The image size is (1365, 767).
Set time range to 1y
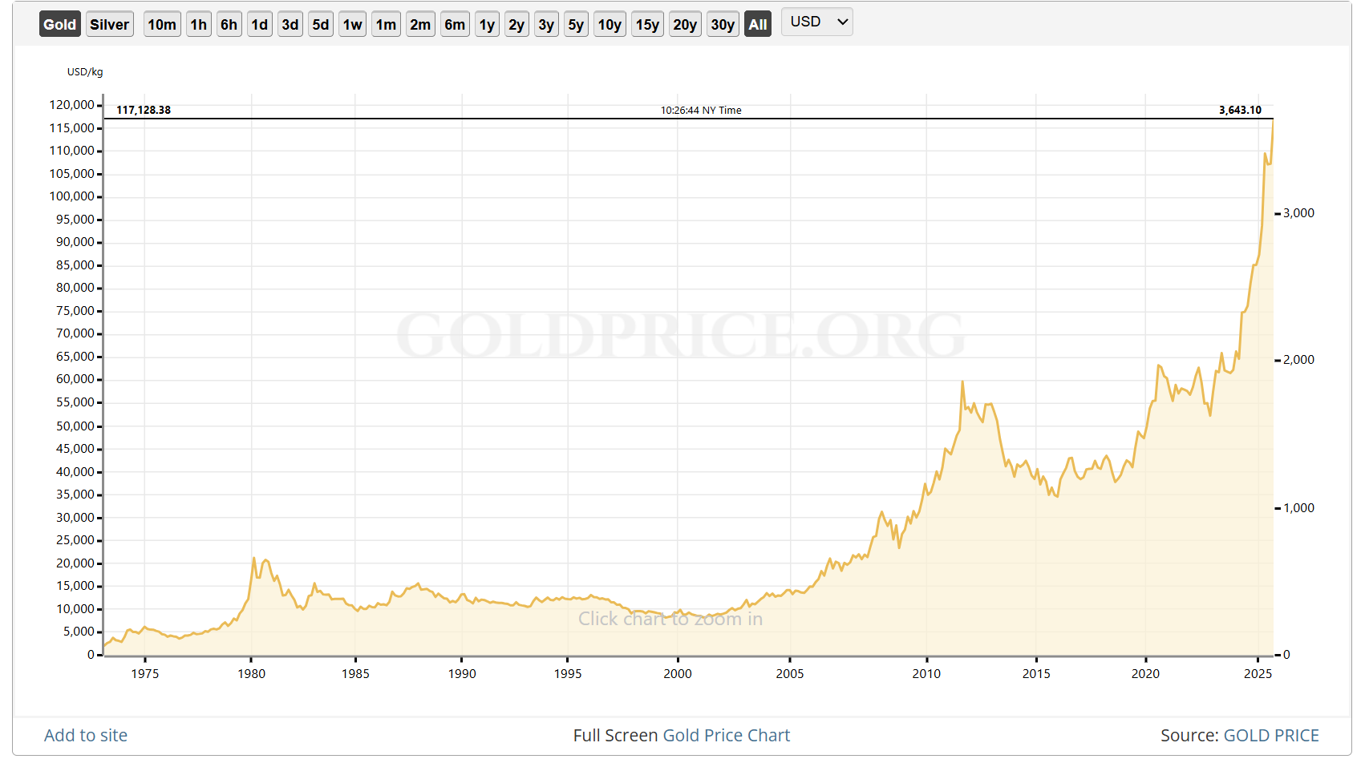488,24
